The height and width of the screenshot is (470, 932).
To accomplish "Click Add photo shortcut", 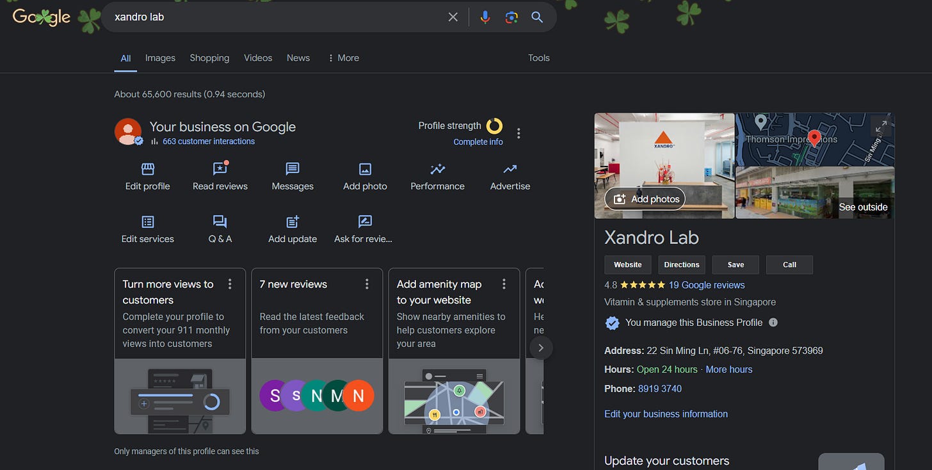I will 365,177.
